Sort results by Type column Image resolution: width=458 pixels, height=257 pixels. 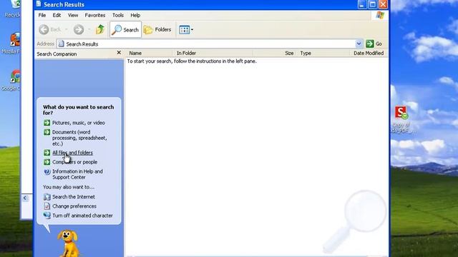coord(323,53)
